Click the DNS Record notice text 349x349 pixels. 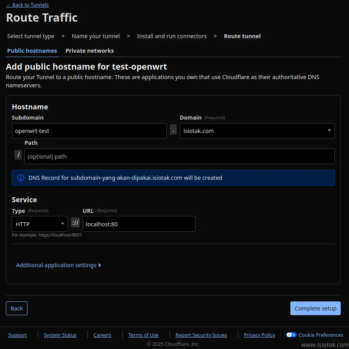tap(125, 177)
